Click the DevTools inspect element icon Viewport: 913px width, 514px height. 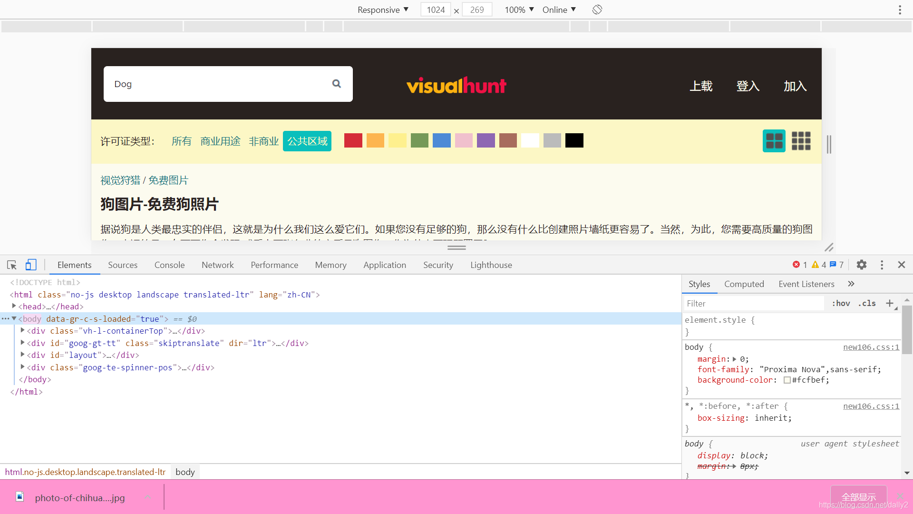[x=11, y=264]
